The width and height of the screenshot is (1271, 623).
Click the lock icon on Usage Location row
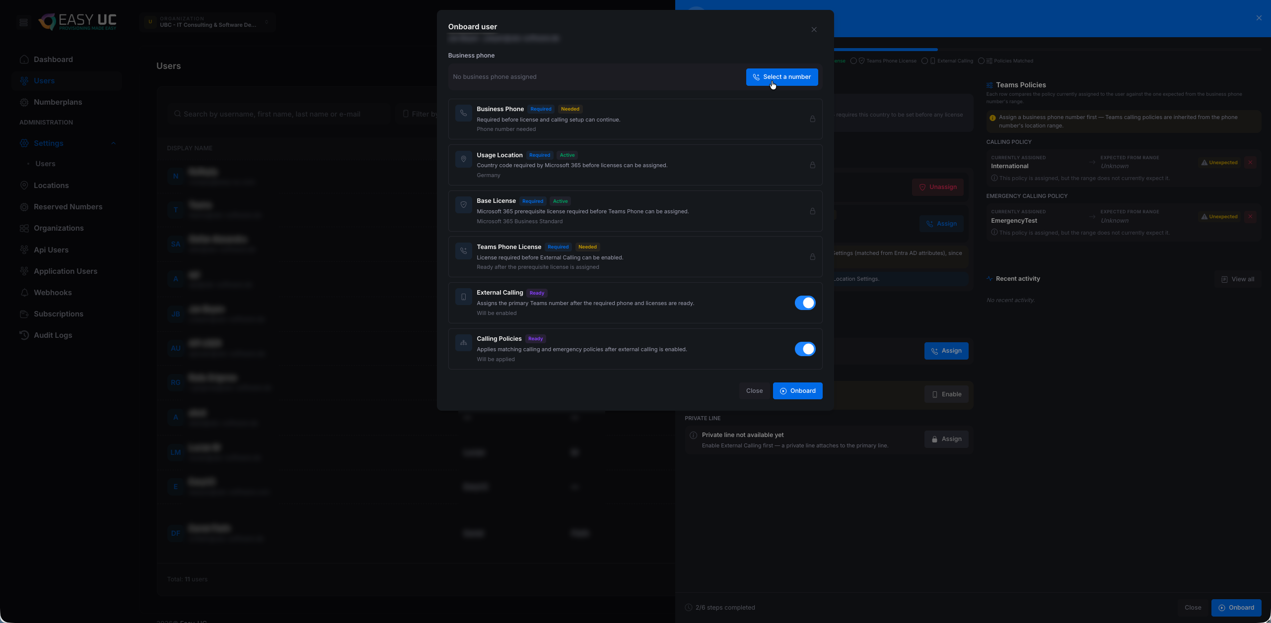[x=812, y=165]
